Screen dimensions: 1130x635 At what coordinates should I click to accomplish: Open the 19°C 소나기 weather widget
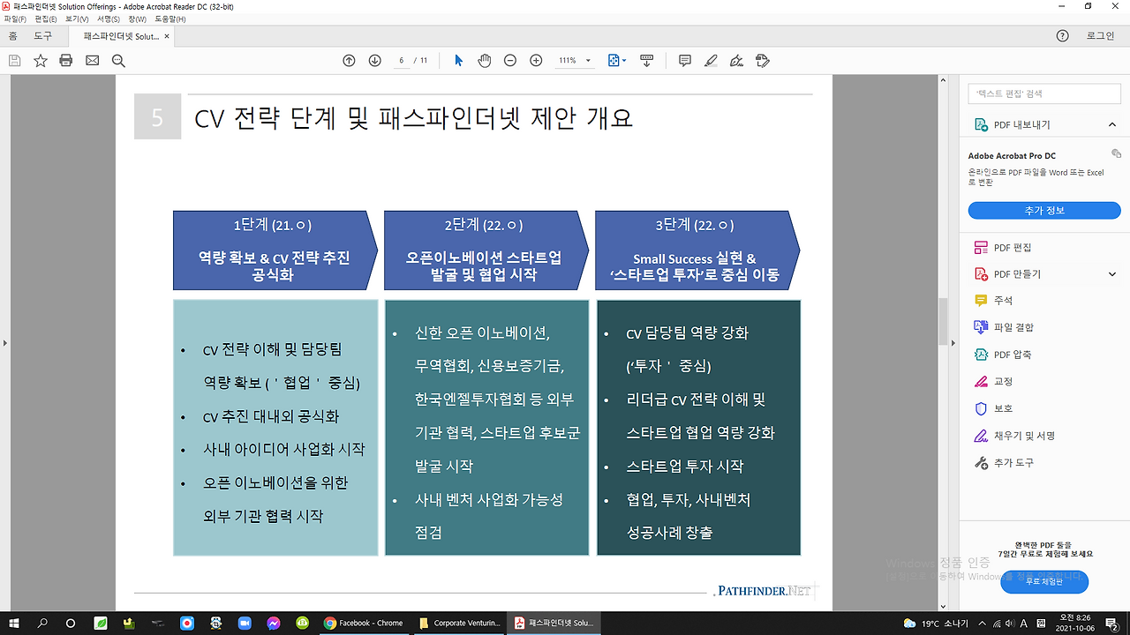[x=936, y=623]
